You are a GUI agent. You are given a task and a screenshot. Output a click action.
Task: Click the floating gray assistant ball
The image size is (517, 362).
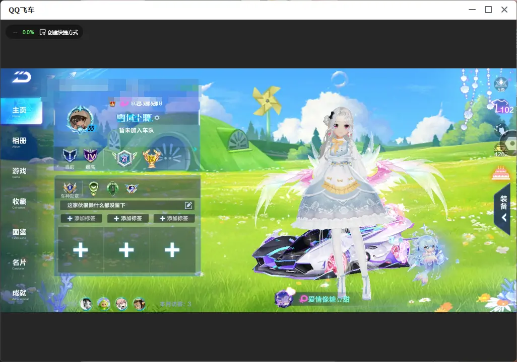[510, 143]
